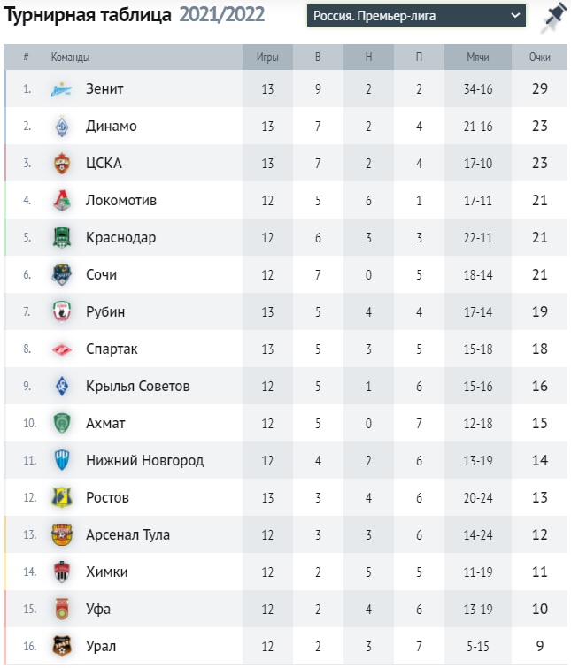Sort table by Очки column header
The height and width of the screenshot is (668, 571).
[x=540, y=58]
